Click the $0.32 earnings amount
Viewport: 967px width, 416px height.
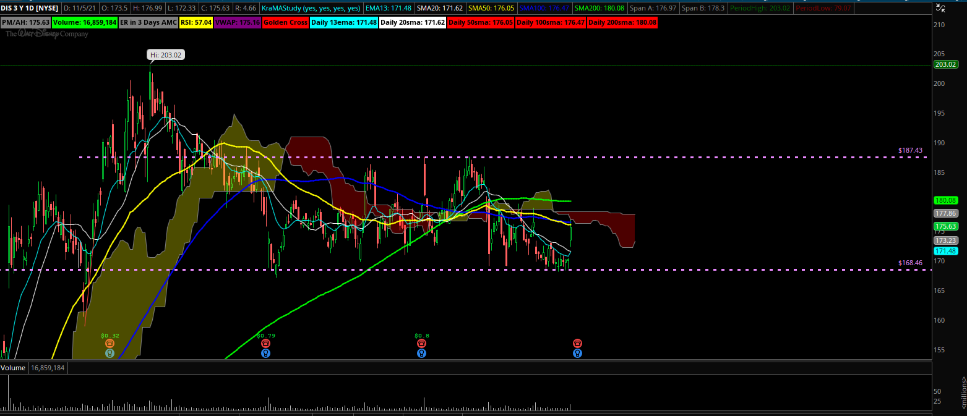110,335
